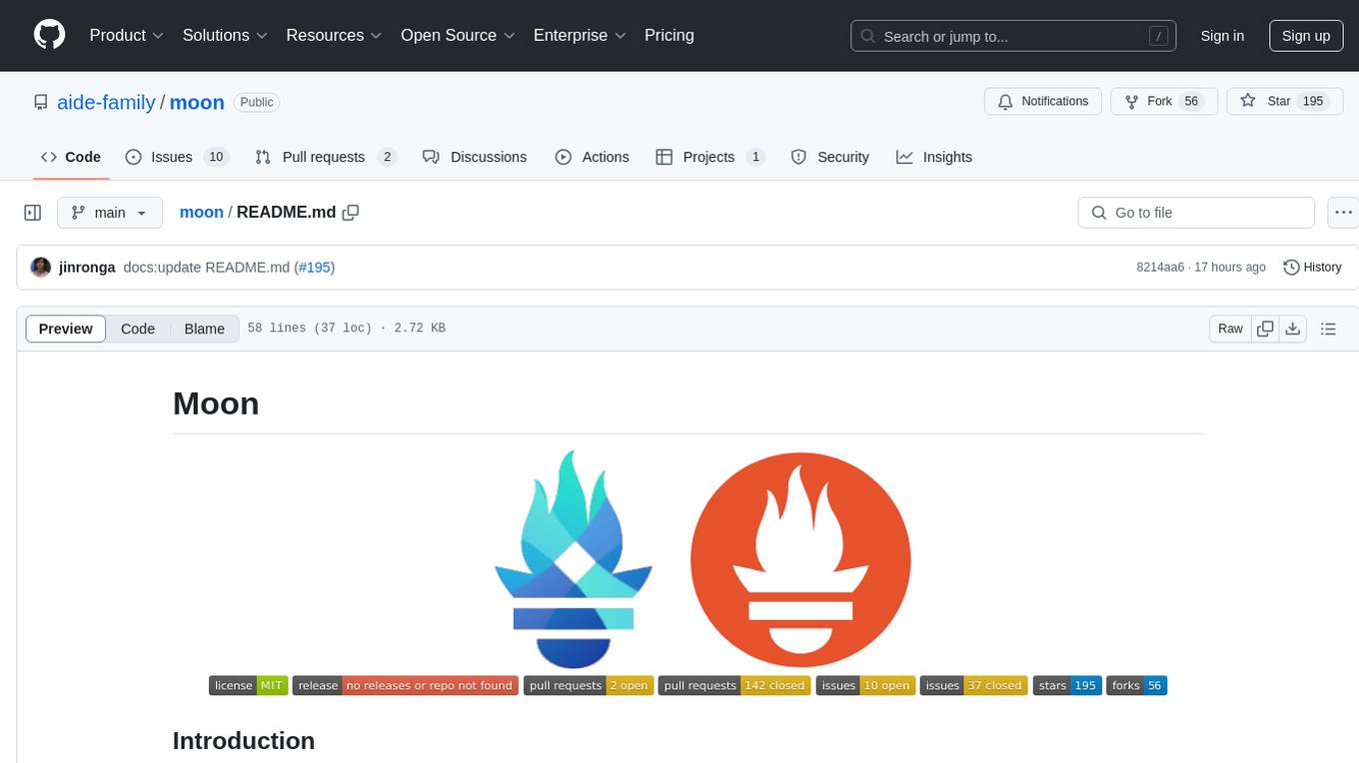Expand the Resources menu

(334, 35)
